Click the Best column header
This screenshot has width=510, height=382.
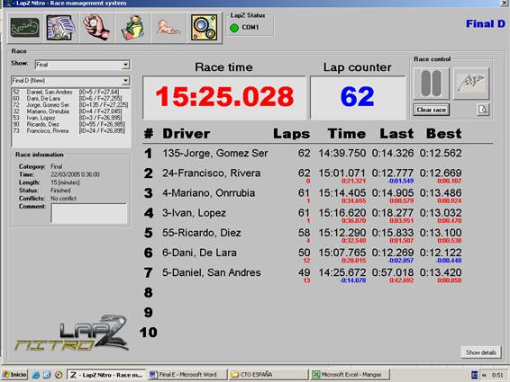tap(443, 134)
